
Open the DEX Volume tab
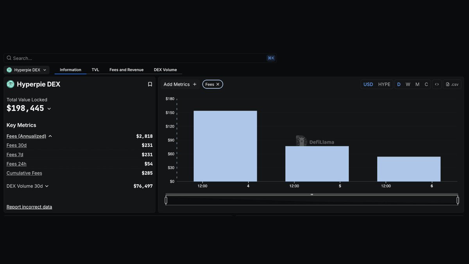(165, 70)
